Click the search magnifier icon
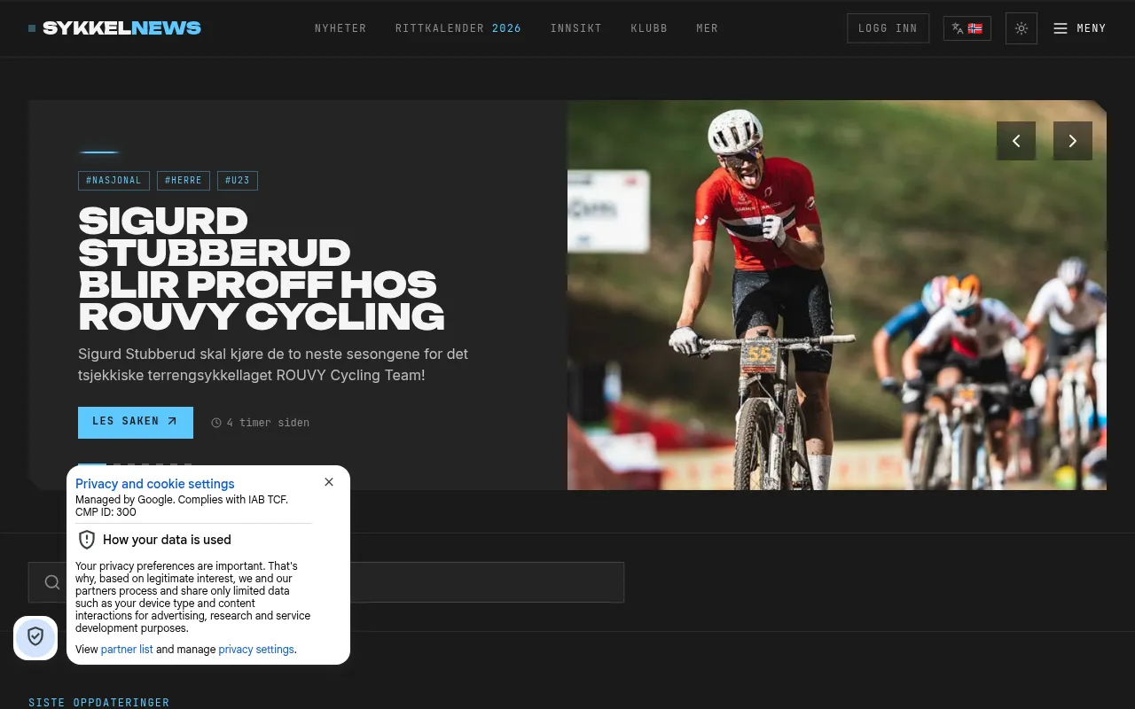1135x709 pixels. point(52,582)
